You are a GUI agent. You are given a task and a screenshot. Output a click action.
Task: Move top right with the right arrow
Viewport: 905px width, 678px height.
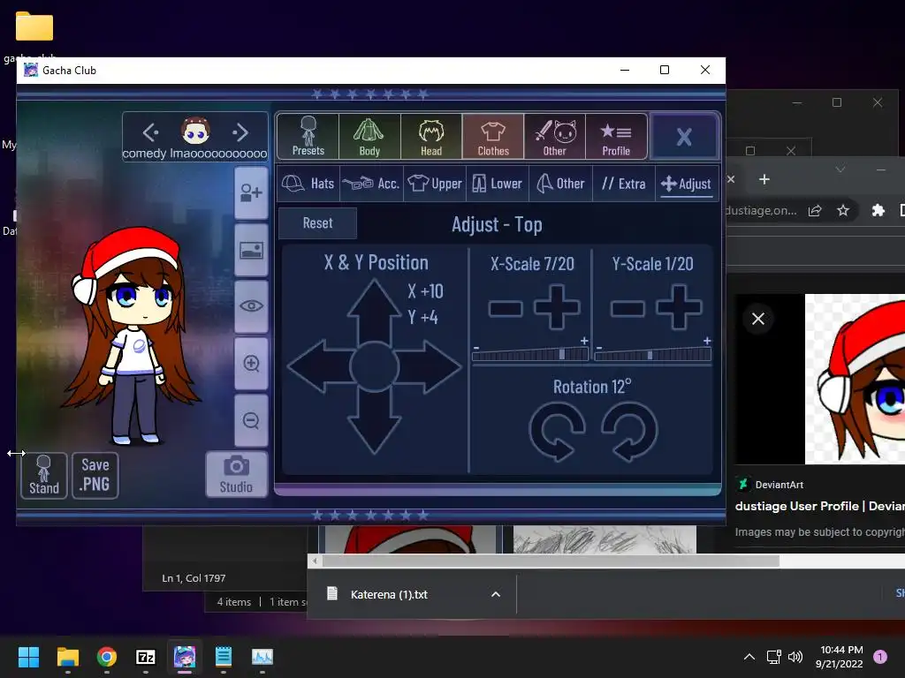point(430,366)
